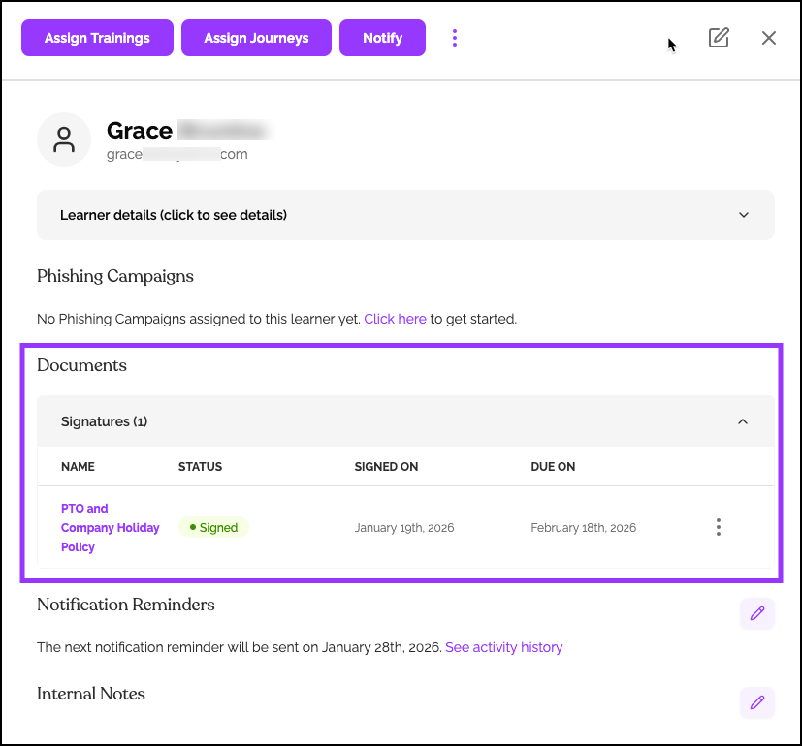Close the learner panel with X icon
Screen dimensions: 802x746
point(769,38)
